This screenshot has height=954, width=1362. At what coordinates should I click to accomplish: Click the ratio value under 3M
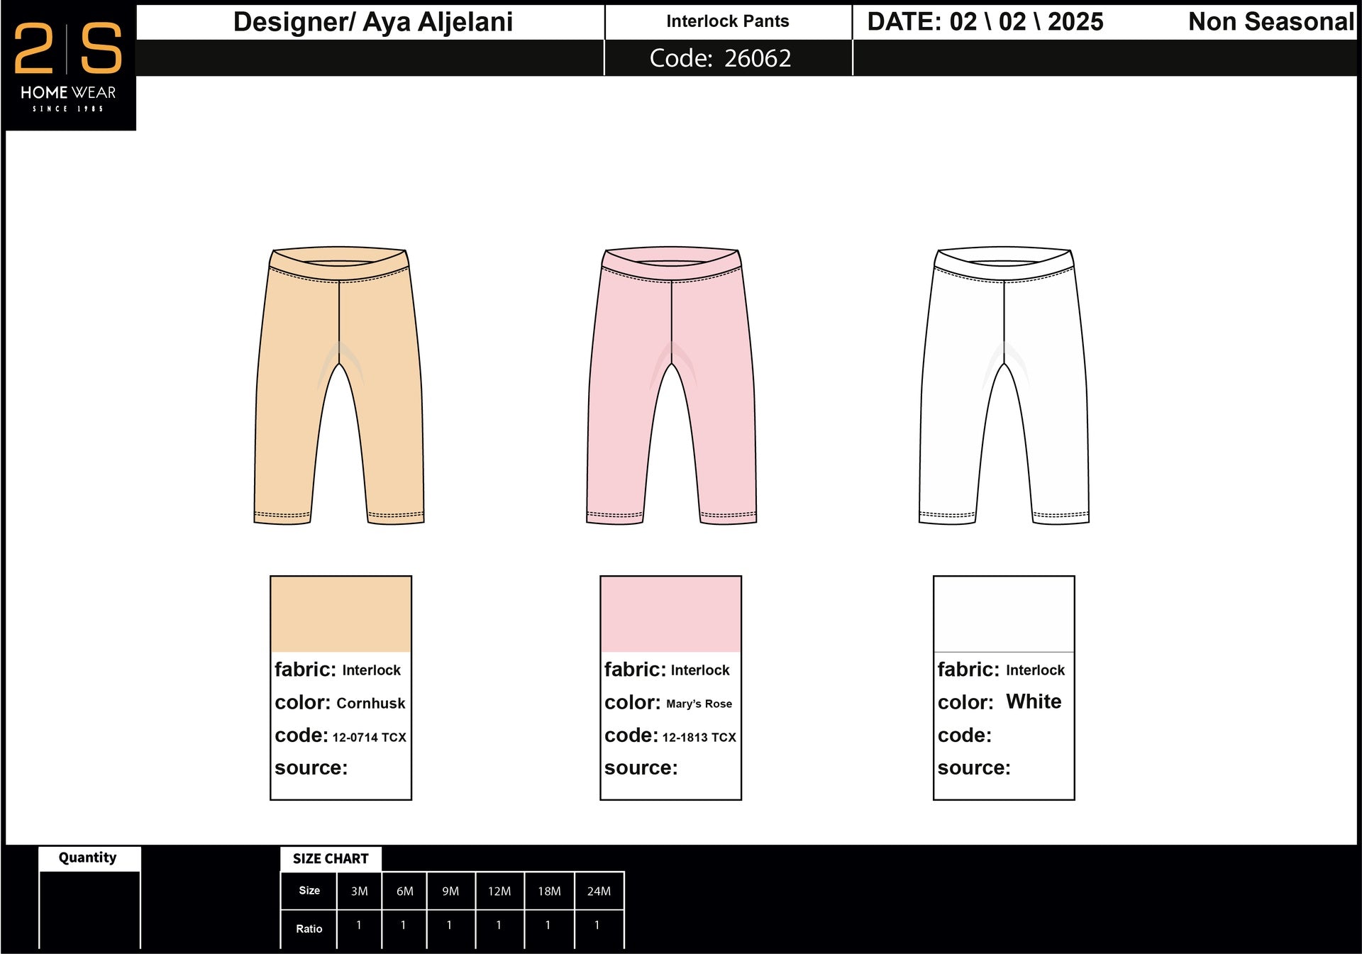point(359,926)
